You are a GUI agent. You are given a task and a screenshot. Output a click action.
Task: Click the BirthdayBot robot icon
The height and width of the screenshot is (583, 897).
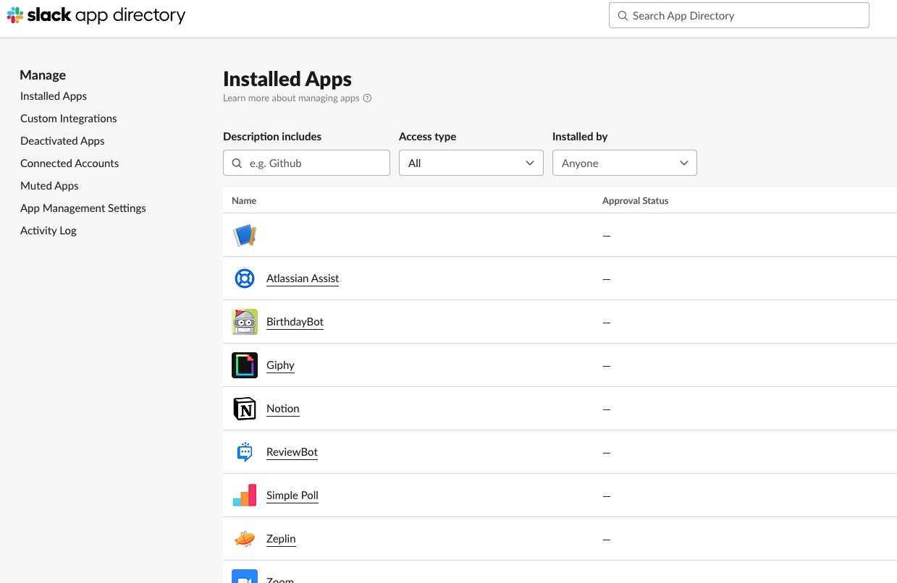coord(245,322)
